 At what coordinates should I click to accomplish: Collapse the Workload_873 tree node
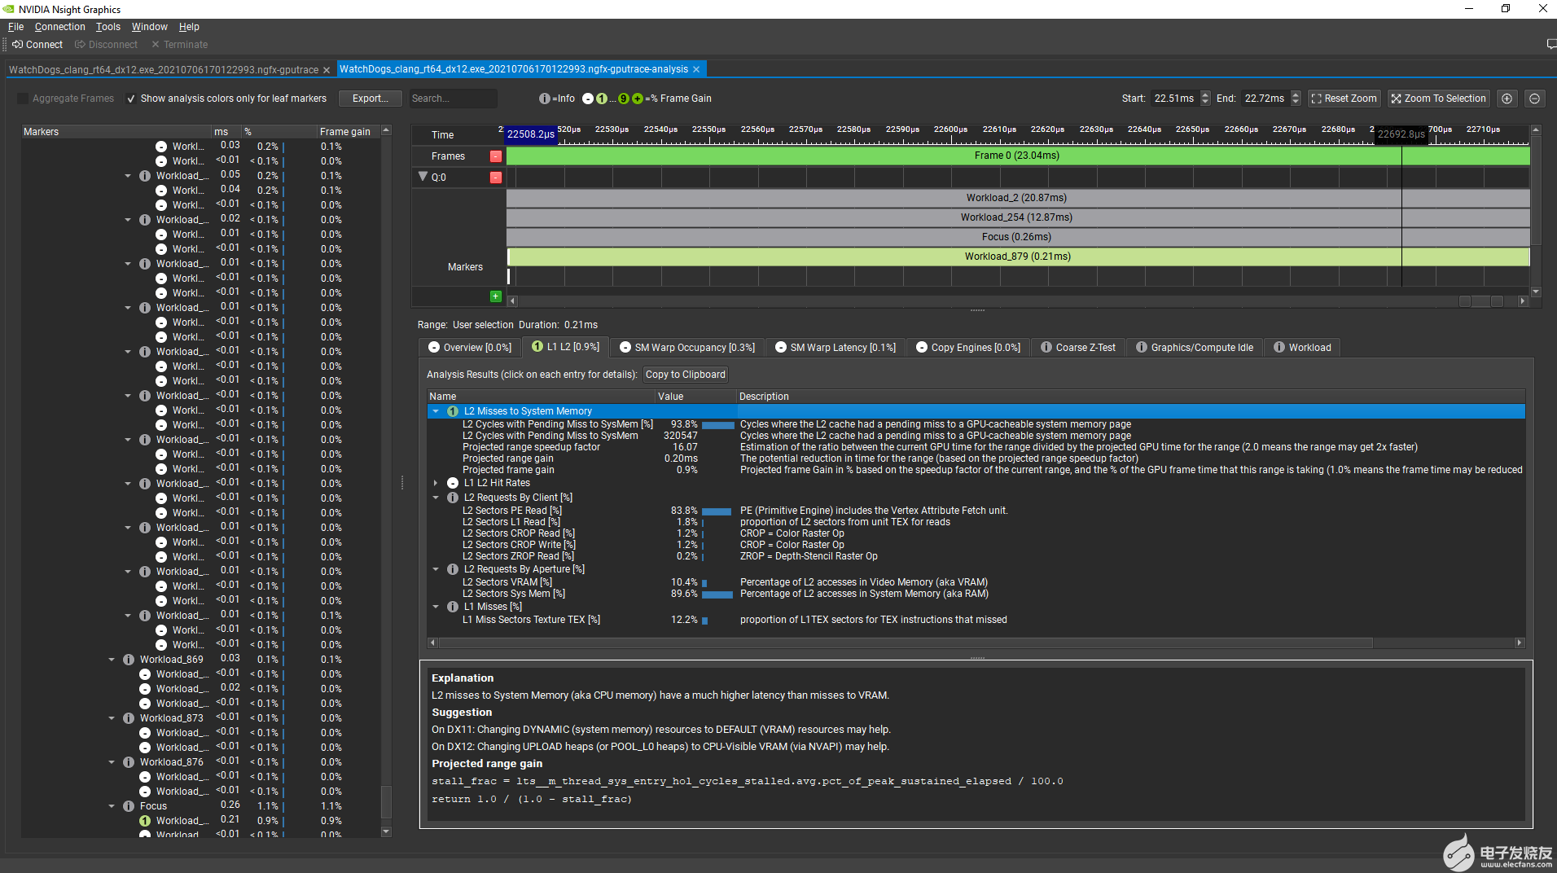tap(112, 718)
